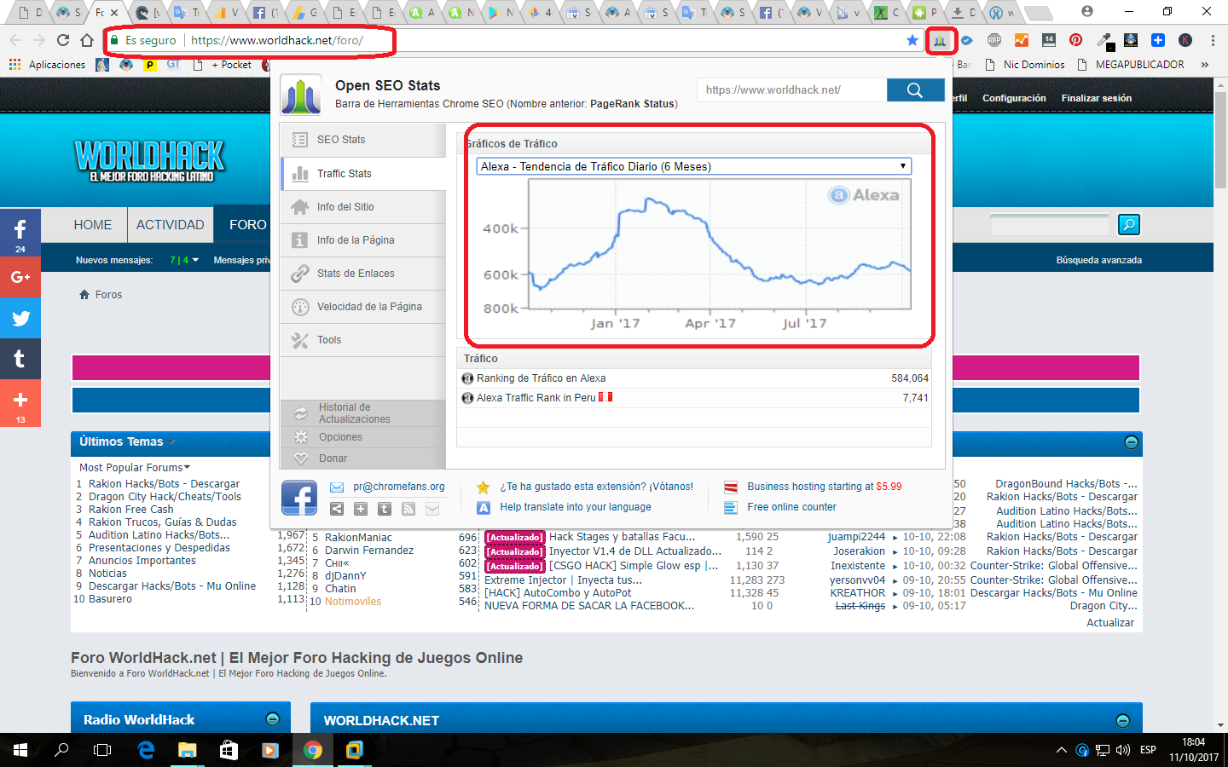Bookmark this page with the star icon
Screen dimensions: 1228x767
coord(912,40)
